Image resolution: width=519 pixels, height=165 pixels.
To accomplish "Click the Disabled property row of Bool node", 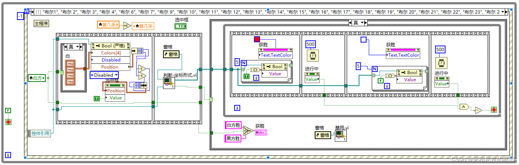I will [111, 60].
